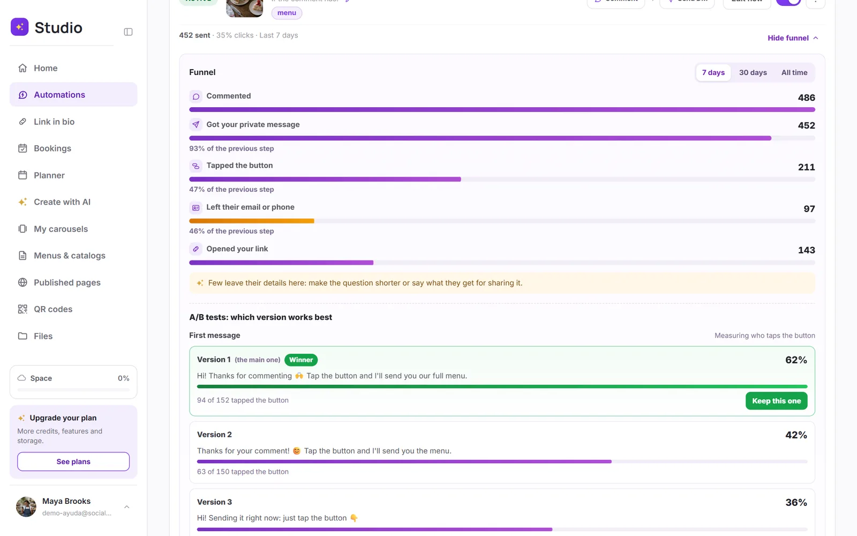857x536 pixels.
Task: Click the tip banner about few leaving details
Action: click(x=502, y=283)
